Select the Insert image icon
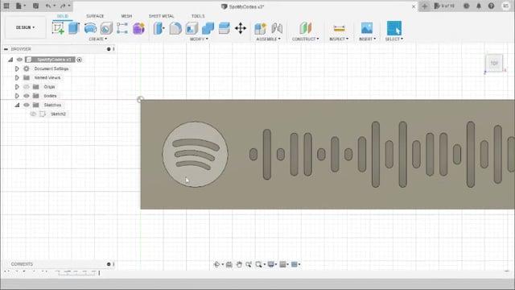Viewport: 515px width, 290px height. tap(367, 28)
